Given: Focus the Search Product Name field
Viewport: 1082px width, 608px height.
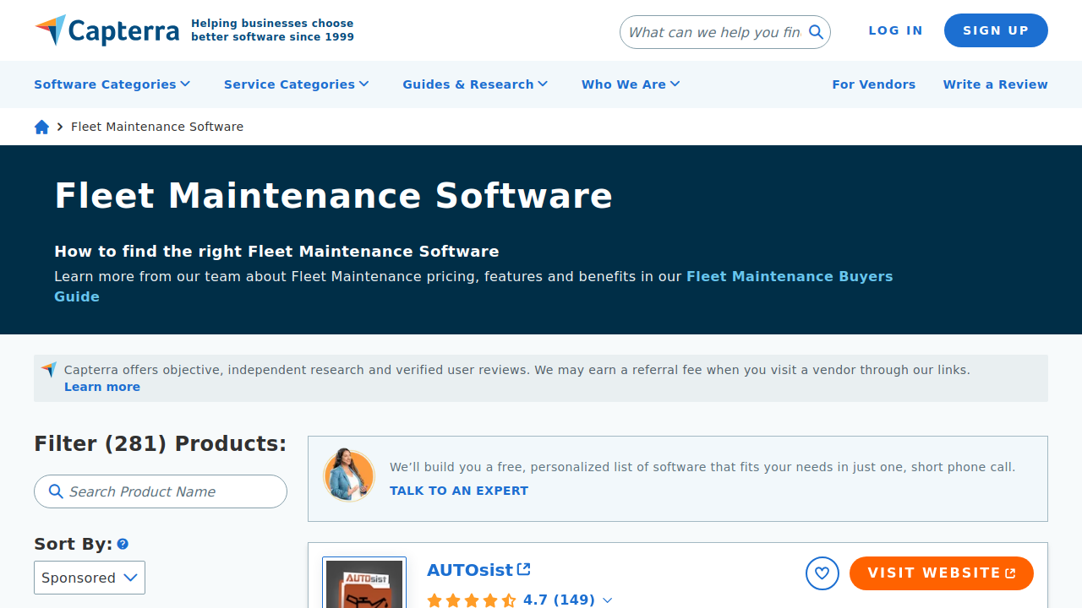Looking at the screenshot, I should pyautogui.click(x=161, y=491).
